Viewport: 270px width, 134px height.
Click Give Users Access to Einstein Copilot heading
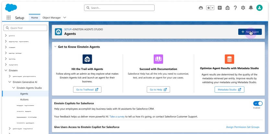(87, 127)
